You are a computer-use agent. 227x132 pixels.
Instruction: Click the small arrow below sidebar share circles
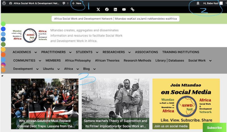pos(2,76)
